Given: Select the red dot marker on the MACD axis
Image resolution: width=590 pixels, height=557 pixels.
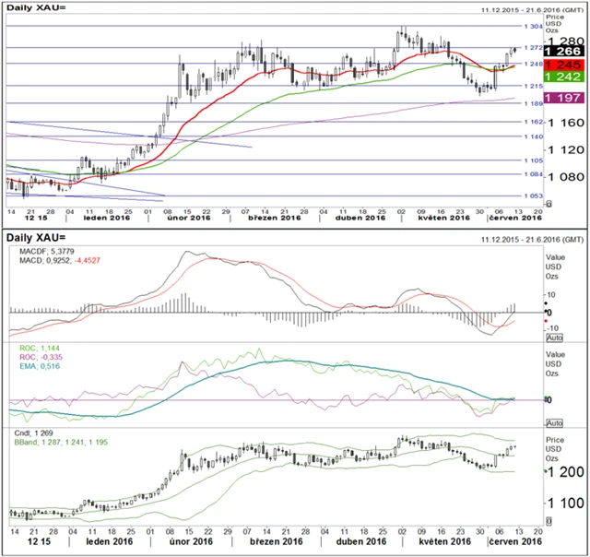Looking at the screenshot, I should pyautogui.click(x=547, y=322).
